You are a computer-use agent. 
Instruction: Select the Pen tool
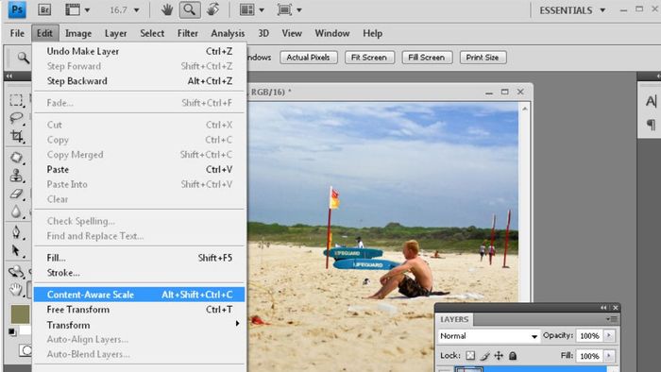pyautogui.click(x=16, y=232)
